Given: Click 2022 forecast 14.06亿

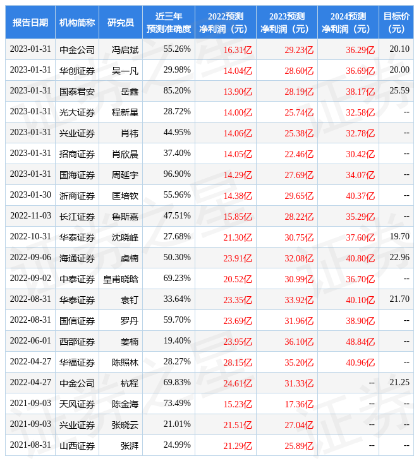Looking at the screenshot, I should point(238,133).
